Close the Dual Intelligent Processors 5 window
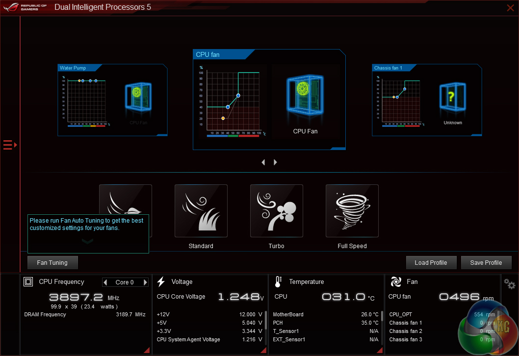The height and width of the screenshot is (356, 519). click(510, 8)
